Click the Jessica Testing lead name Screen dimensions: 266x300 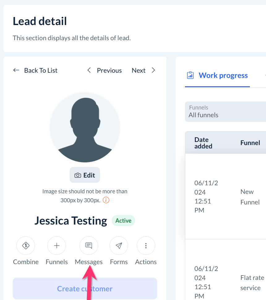(71, 221)
